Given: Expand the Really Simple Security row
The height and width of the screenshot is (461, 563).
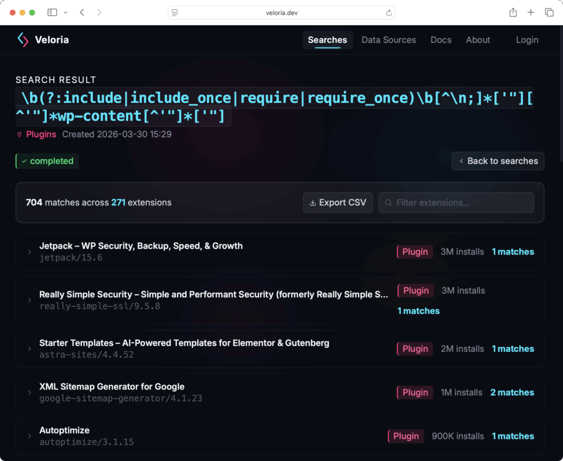Looking at the screenshot, I should 30,301.
